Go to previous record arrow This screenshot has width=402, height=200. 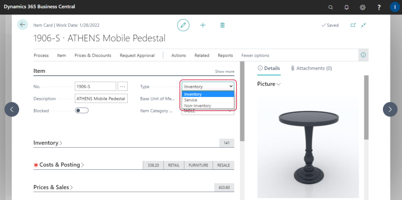tap(12, 110)
